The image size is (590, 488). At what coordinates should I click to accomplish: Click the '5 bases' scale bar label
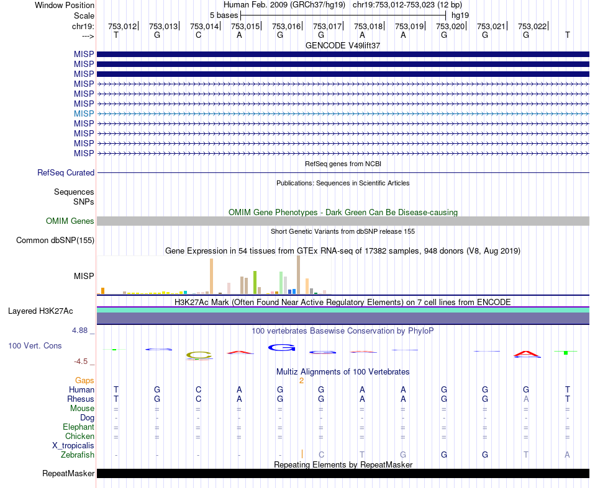point(224,16)
